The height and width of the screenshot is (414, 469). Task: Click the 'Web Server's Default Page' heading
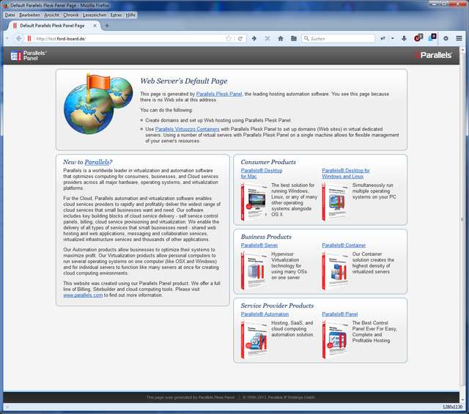click(184, 81)
